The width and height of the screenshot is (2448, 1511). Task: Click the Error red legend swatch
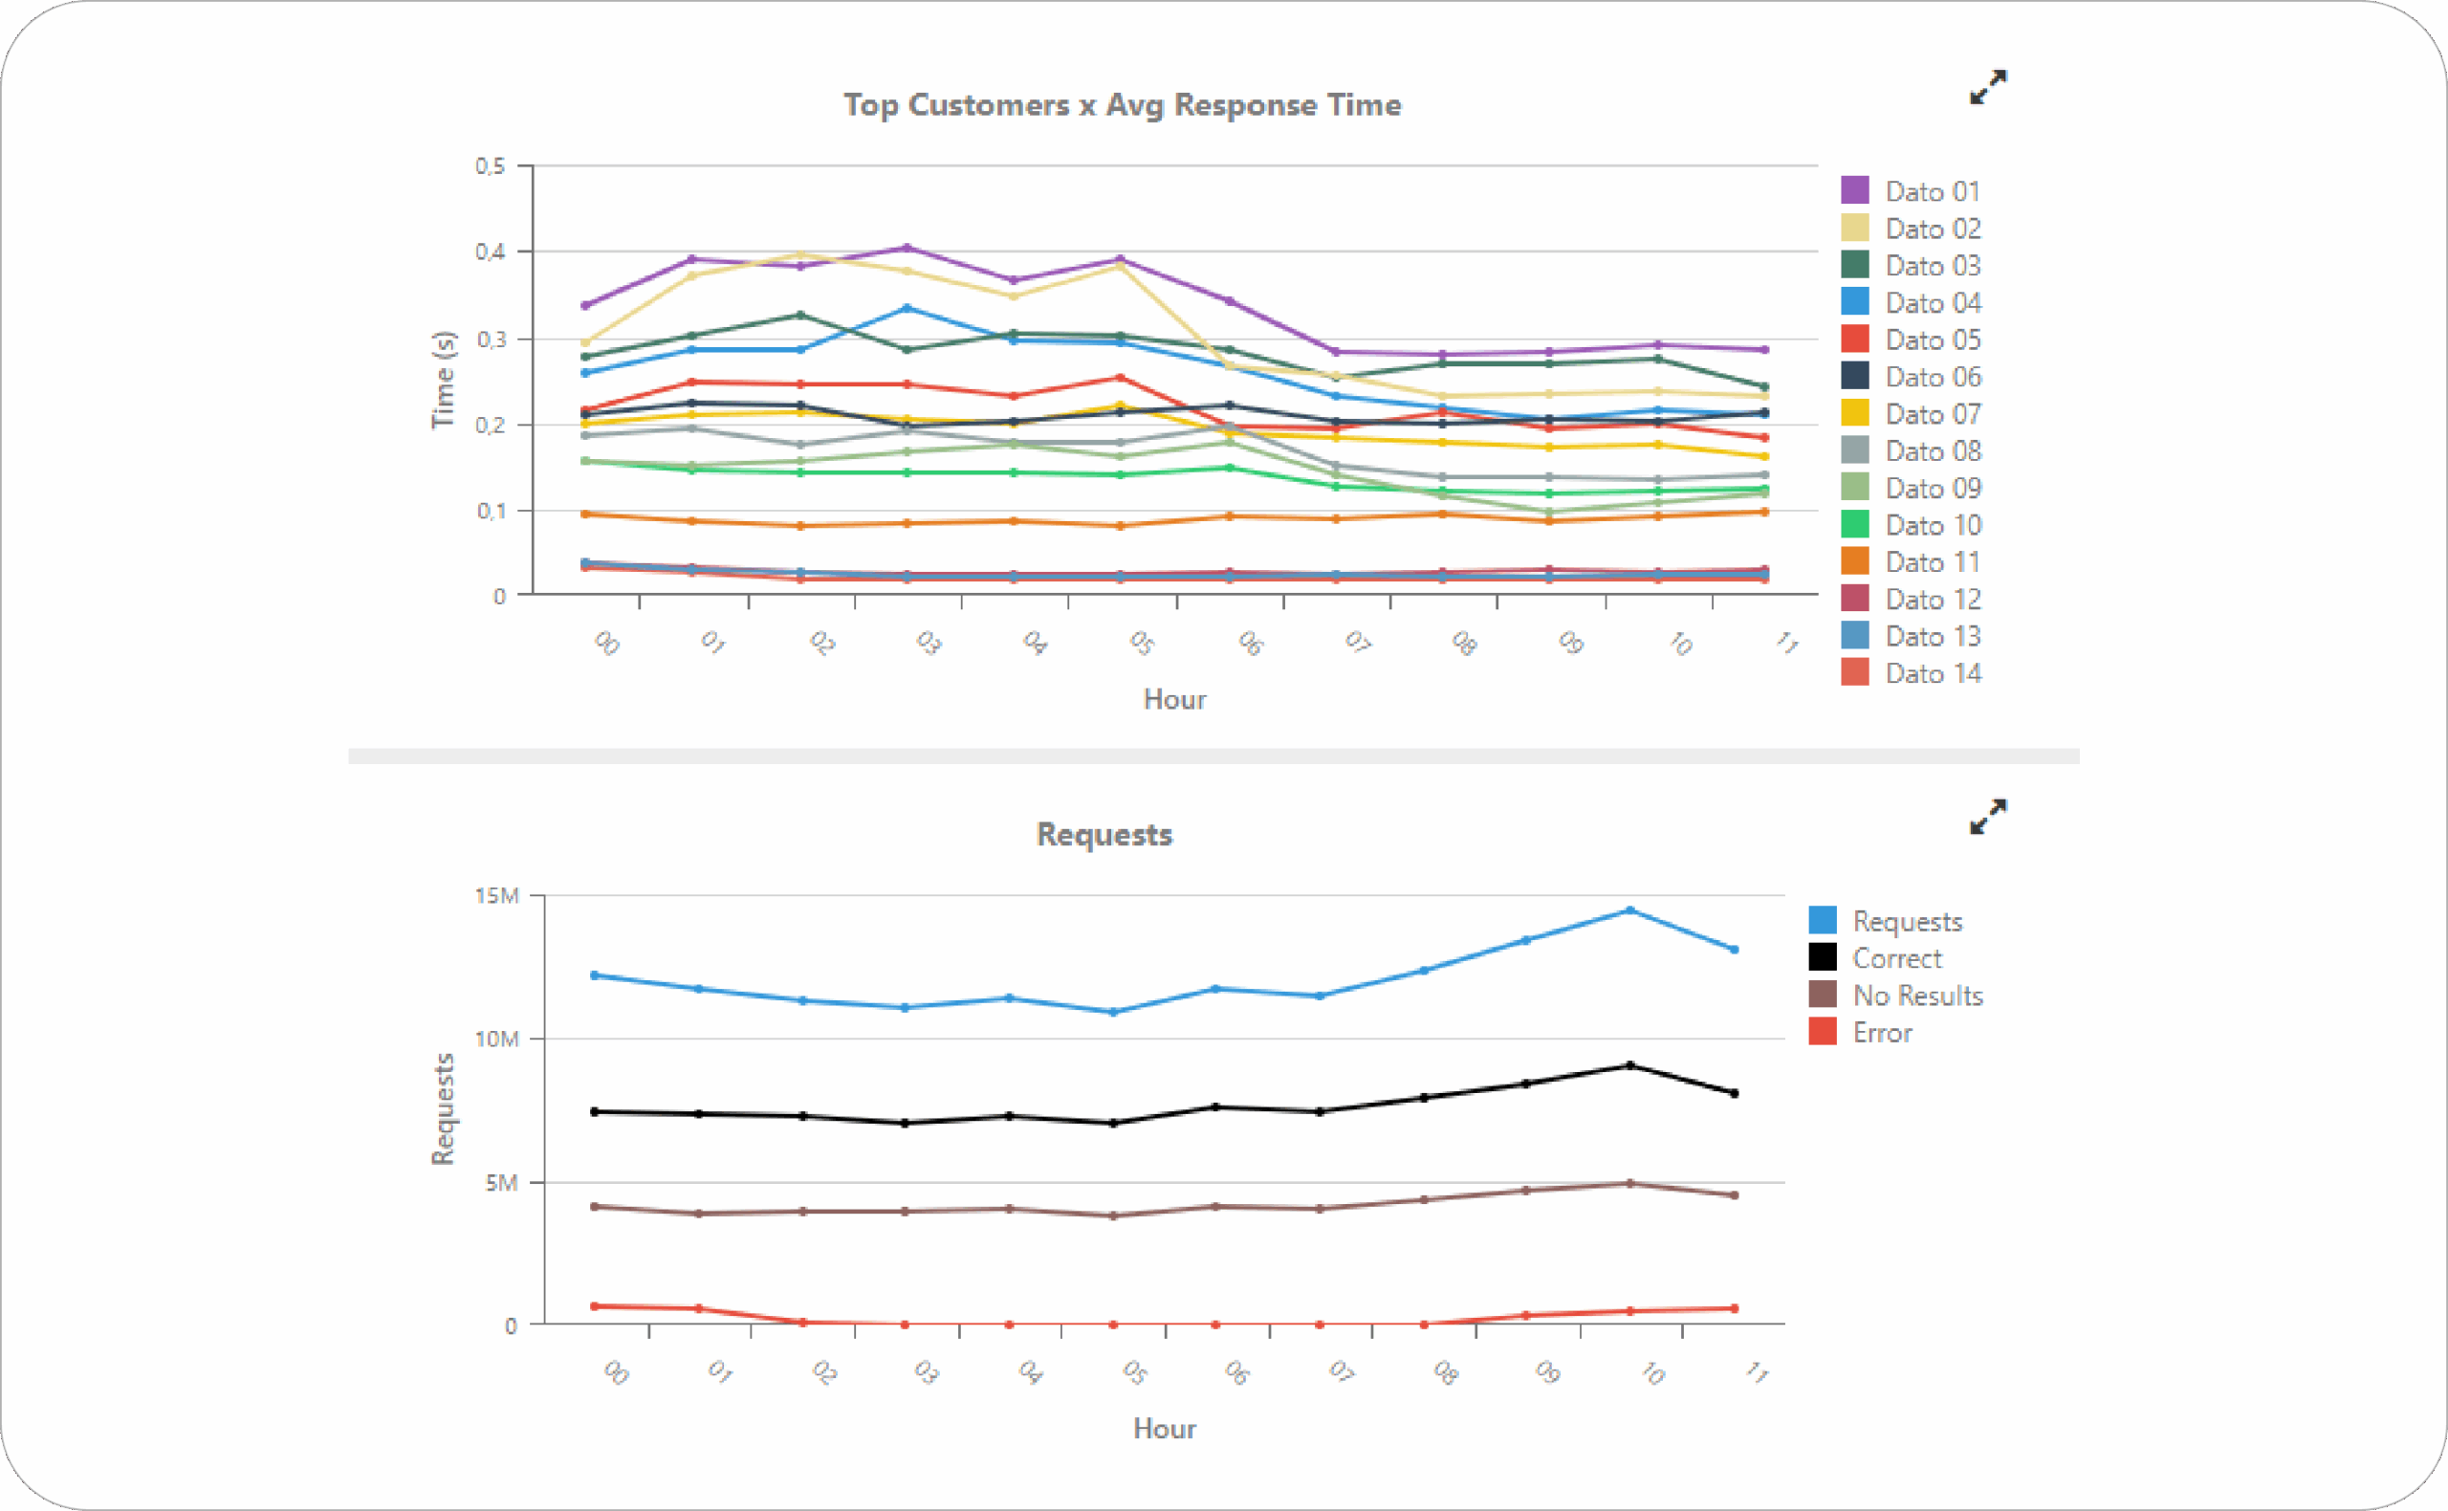pyautogui.click(x=1823, y=1031)
